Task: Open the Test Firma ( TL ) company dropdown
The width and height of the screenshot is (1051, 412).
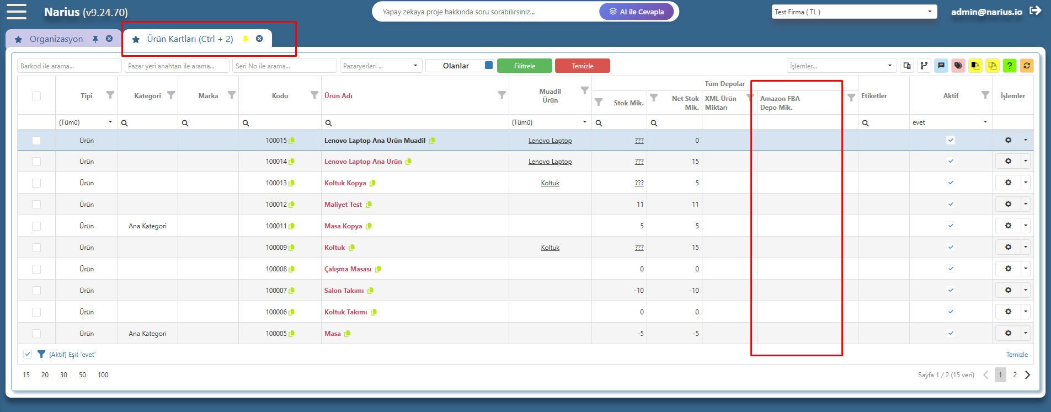Action: [x=854, y=12]
